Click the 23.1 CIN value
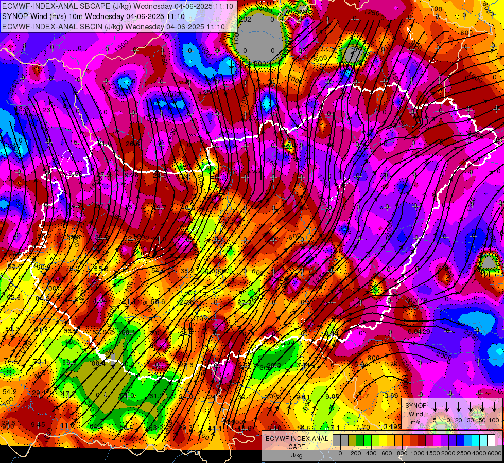Viewport: 504px width, 463px height. click(x=49, y=110)
